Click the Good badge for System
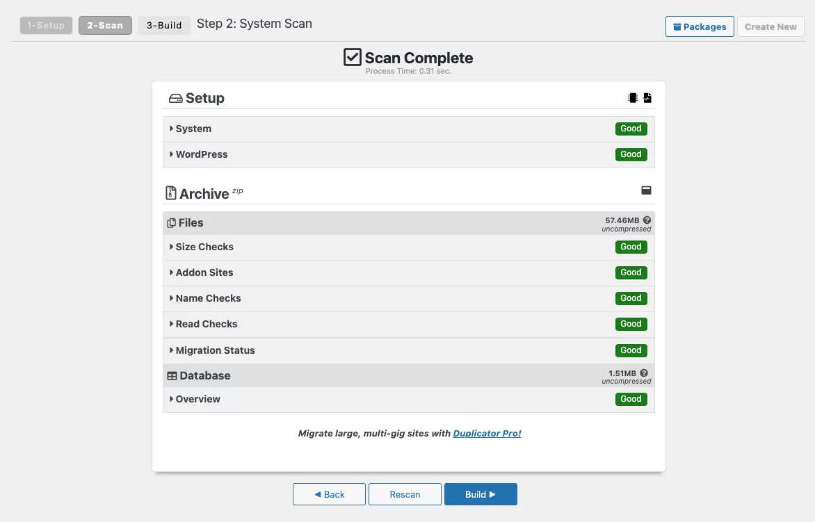 [x=631, y=129]
